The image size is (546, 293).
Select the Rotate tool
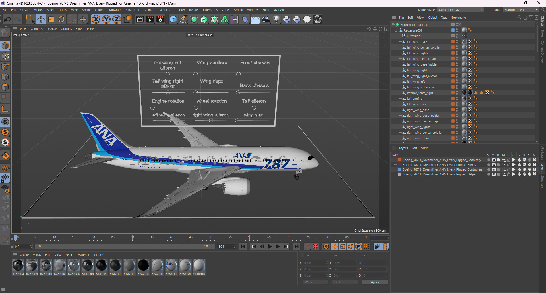click(61, 19)
